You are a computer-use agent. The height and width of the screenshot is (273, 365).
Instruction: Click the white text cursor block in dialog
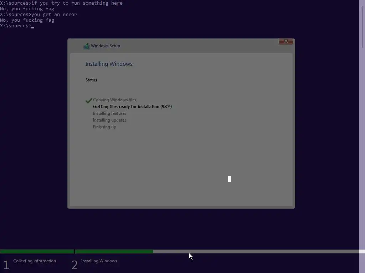point(230,179)
